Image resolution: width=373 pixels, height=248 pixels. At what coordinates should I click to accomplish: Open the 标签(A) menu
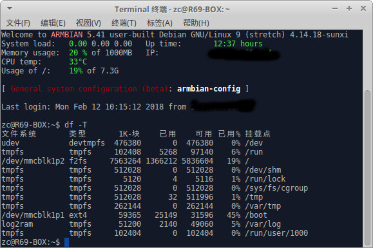point(160,23)
